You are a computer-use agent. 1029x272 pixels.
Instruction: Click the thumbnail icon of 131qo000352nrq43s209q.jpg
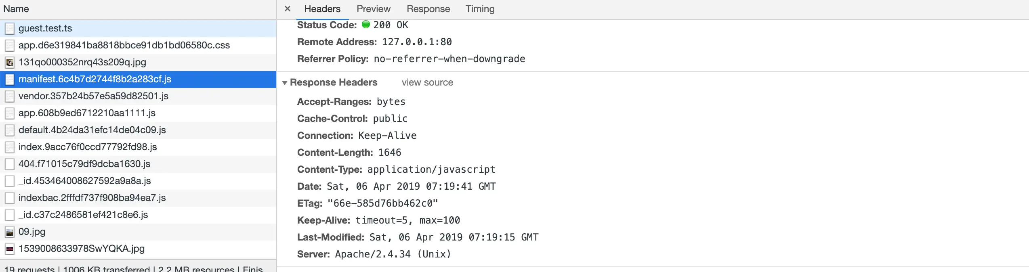10,63
